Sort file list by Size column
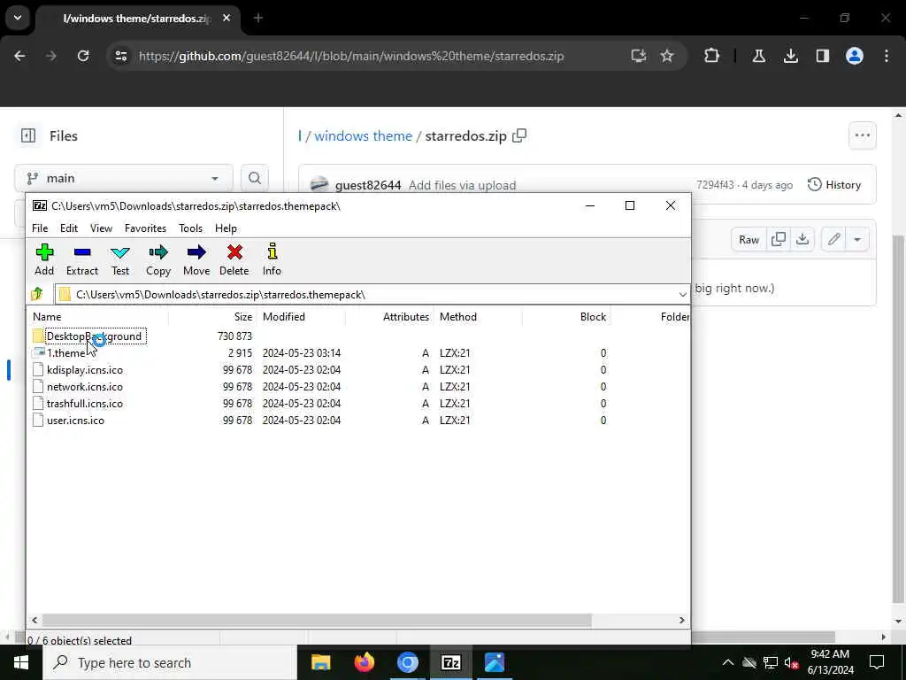906x680 pixels. (x=212, y=317)
